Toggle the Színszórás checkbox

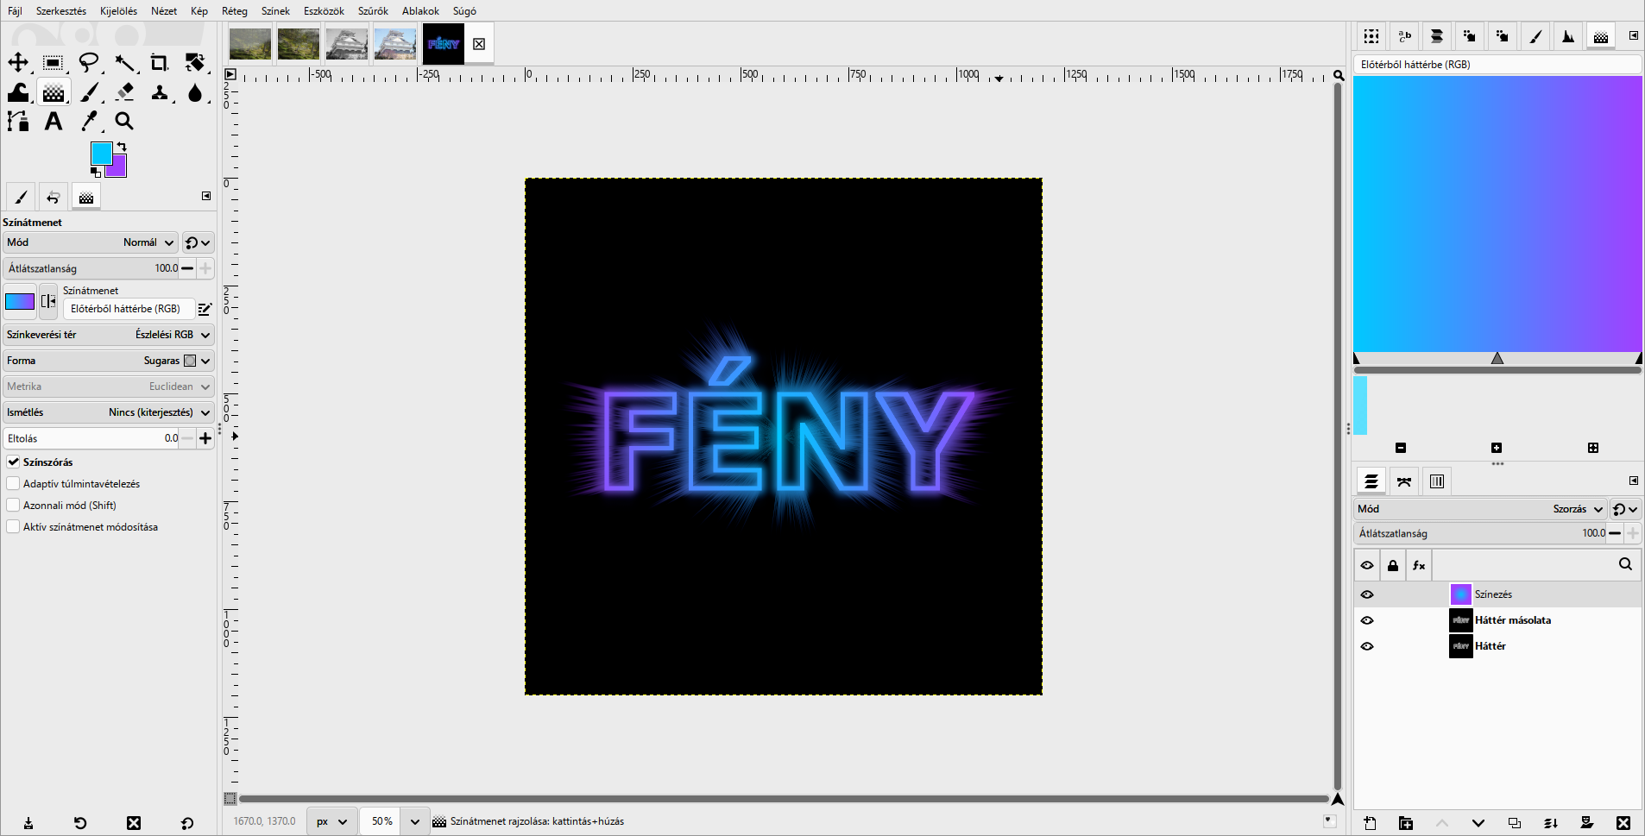point(14,462)
